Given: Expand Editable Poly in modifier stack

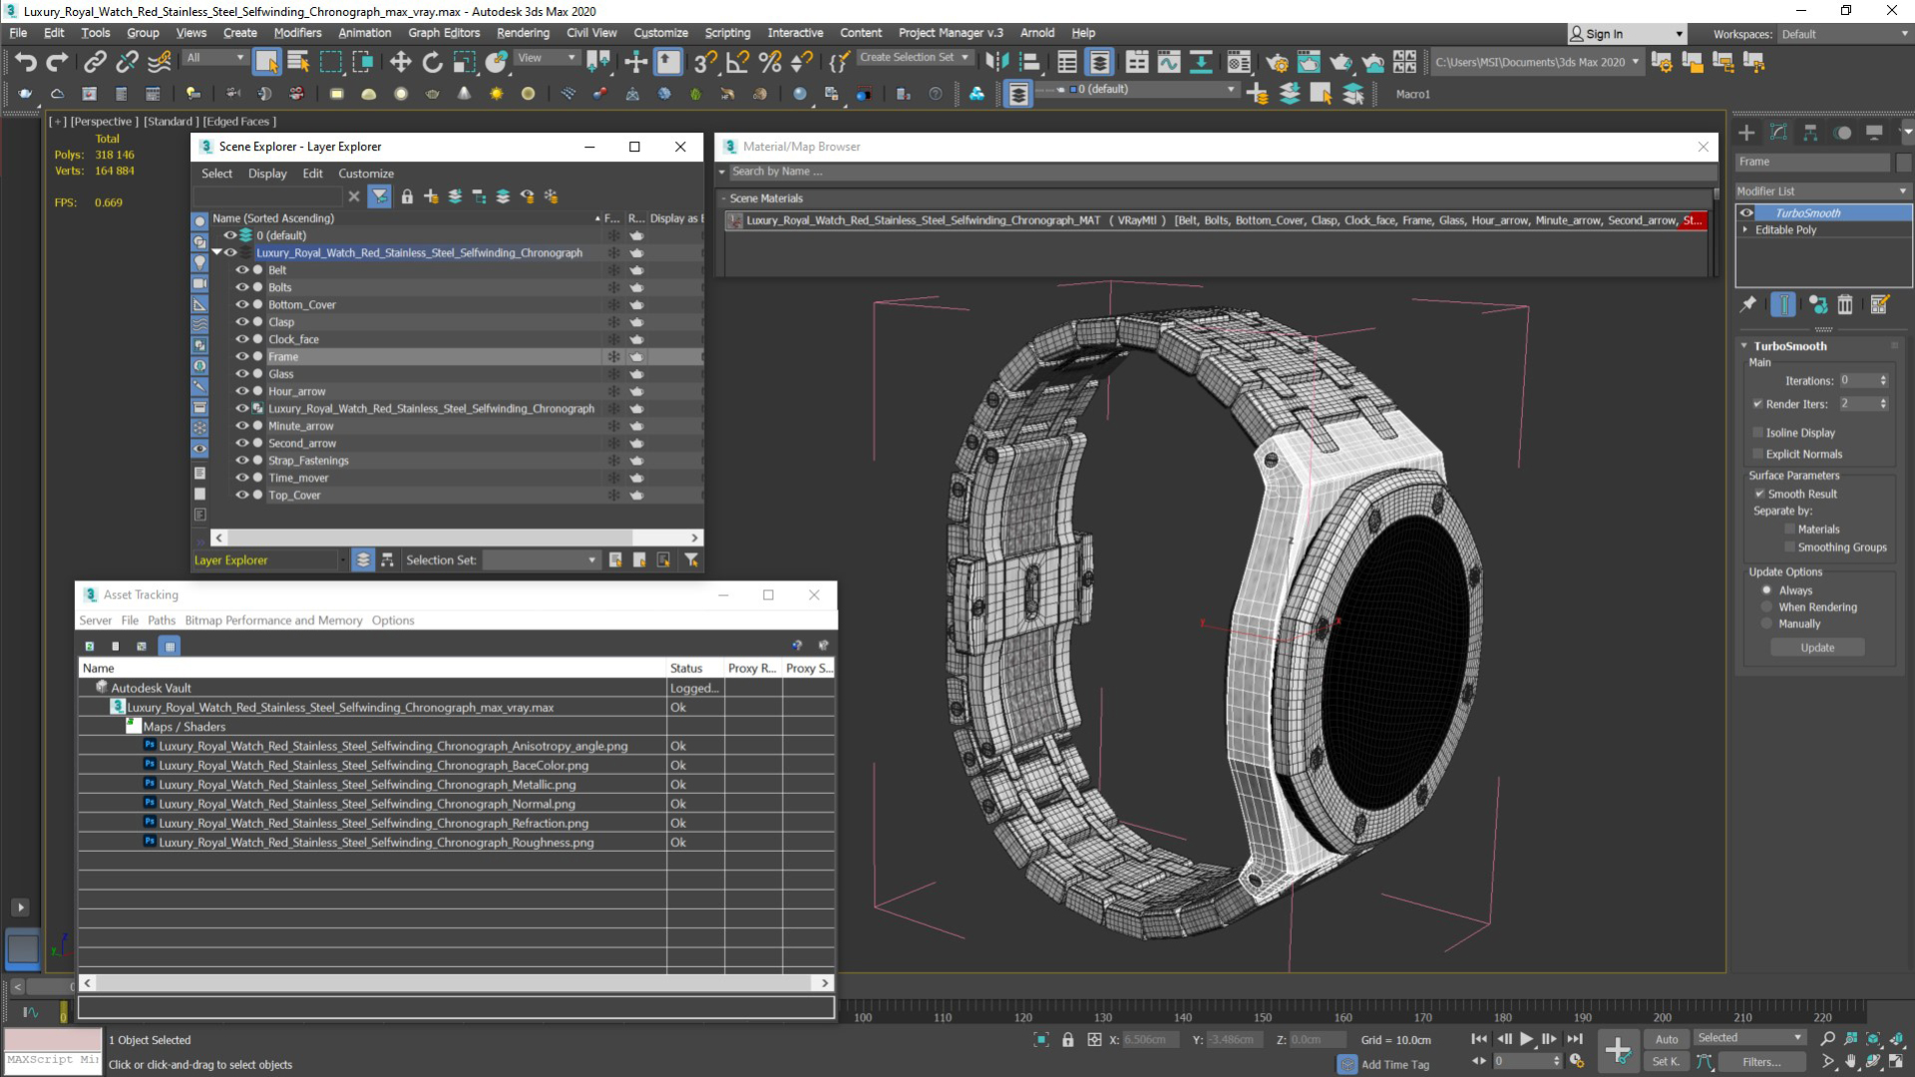Looking at the screenshot, I should [x=1745, y=229].
